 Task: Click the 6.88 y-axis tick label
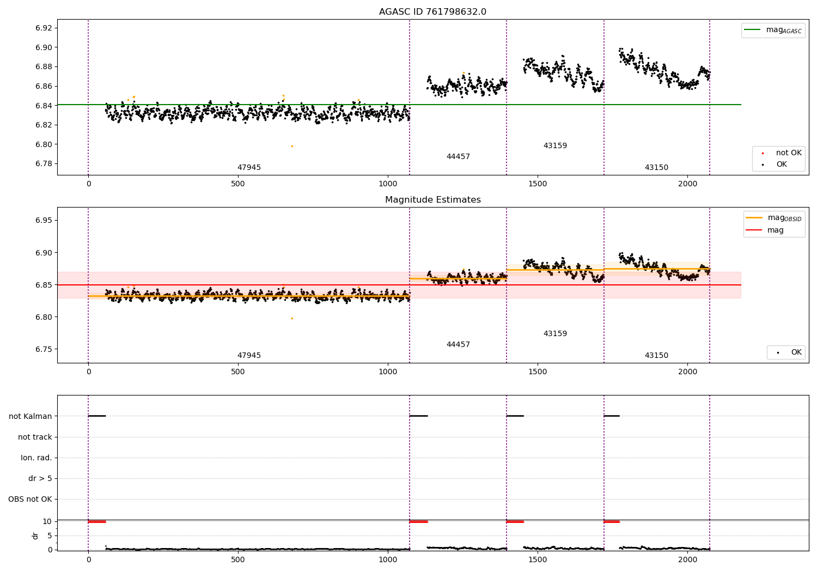click(43, 67)
